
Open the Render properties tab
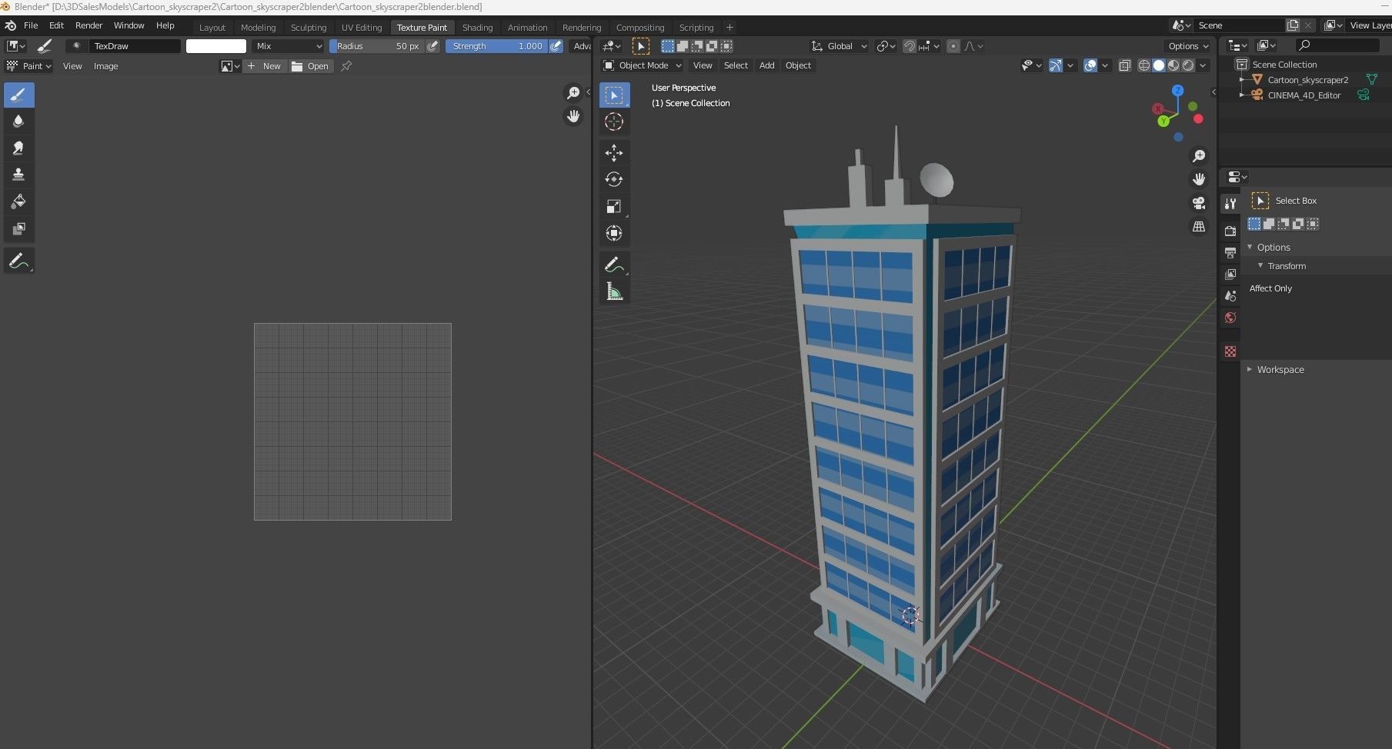(1230, 231)
